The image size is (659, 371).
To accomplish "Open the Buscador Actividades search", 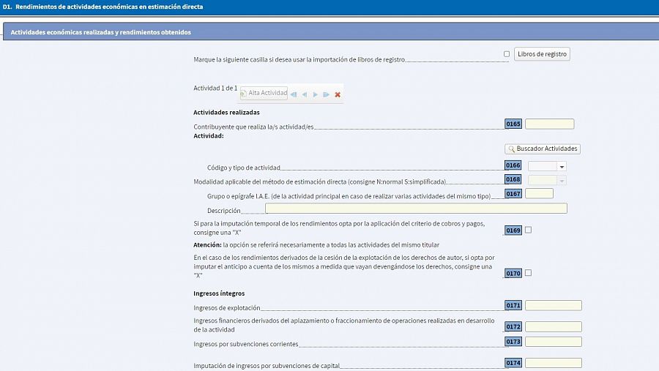I will click(543, 149).
